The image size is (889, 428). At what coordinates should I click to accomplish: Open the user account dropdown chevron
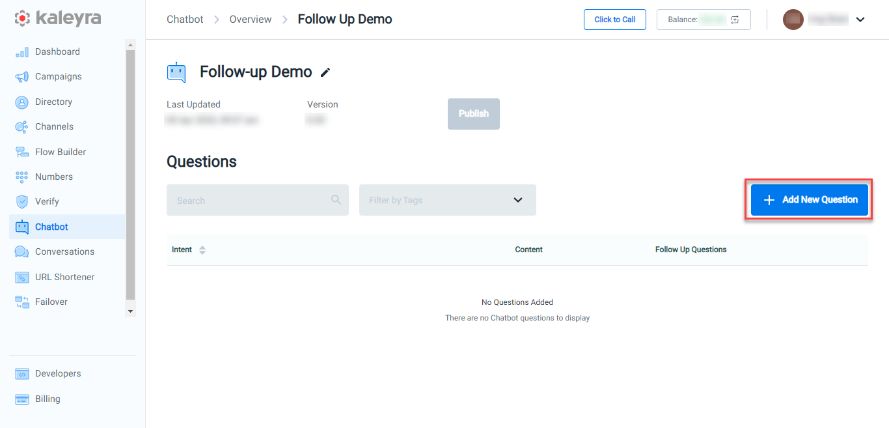tap(860, 20)
